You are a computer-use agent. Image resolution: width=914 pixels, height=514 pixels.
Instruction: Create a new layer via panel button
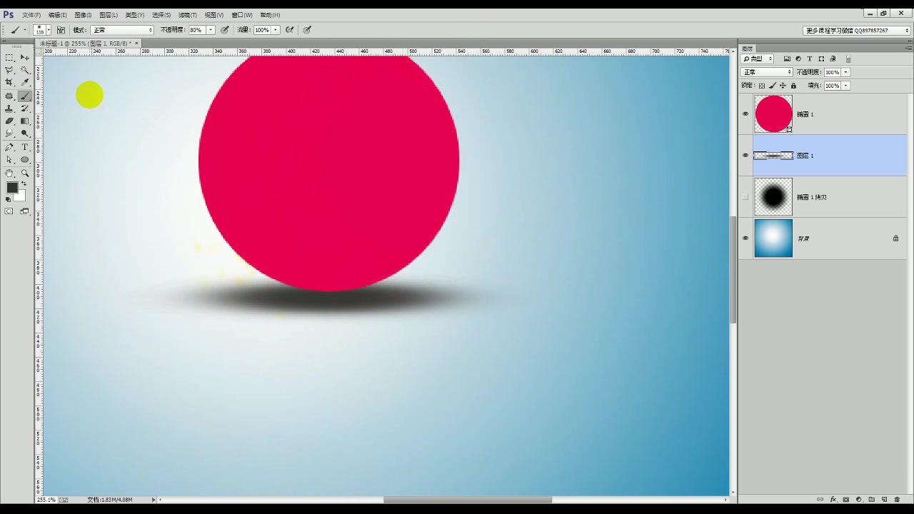(x=884, y=500)
